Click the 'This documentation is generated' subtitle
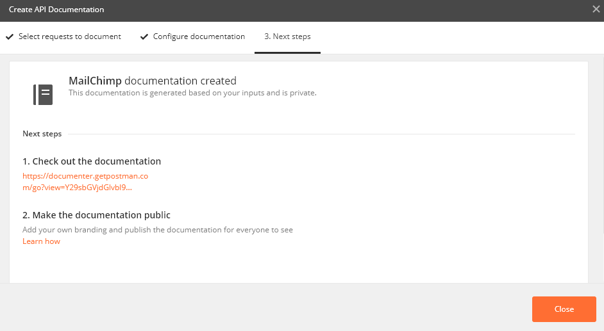604x331 pixels. coord(192,93)
